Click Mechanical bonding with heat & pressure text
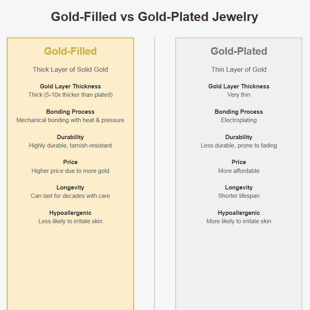The width and height of the screenshot is (310, 310). coord(70,120)
